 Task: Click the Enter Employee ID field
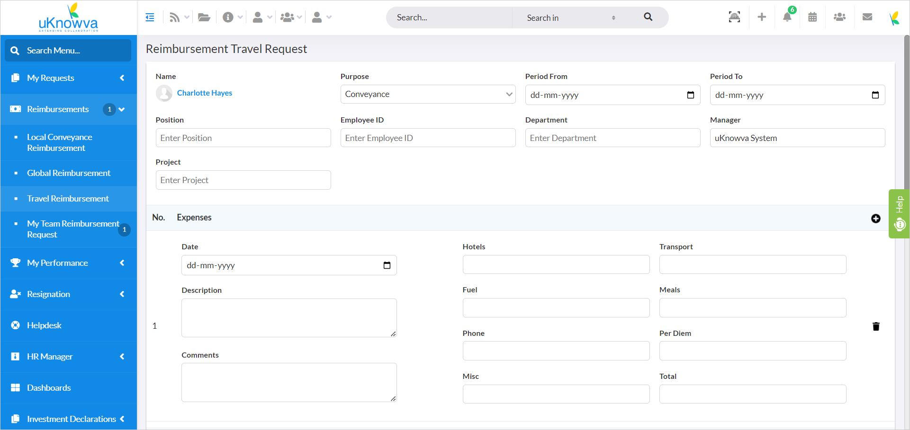click(428, 138)
